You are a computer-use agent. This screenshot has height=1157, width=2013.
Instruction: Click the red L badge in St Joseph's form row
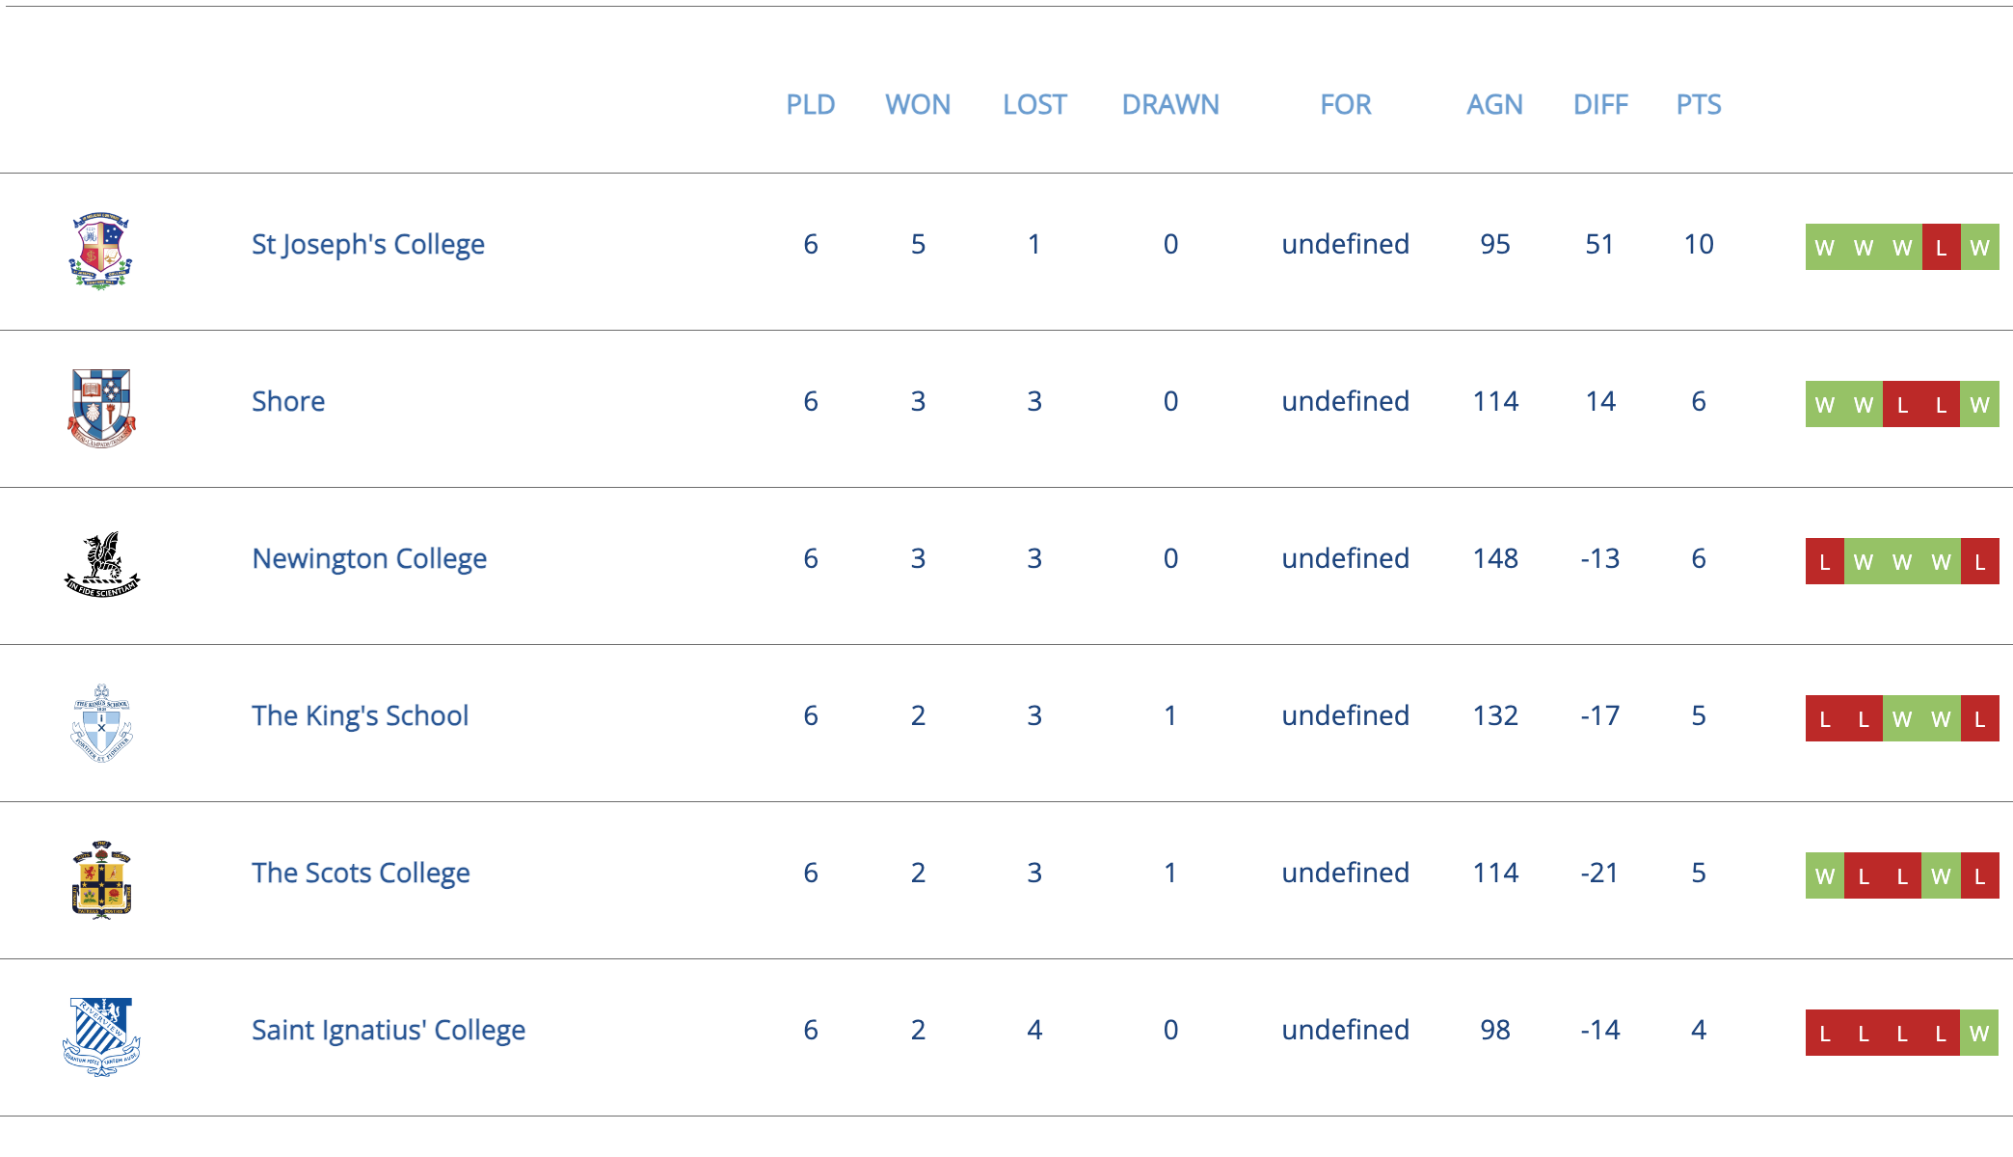(x=1941, y=247)
